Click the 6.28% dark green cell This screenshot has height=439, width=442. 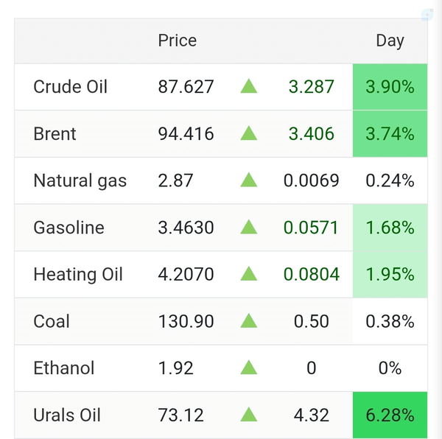point(390,415)
